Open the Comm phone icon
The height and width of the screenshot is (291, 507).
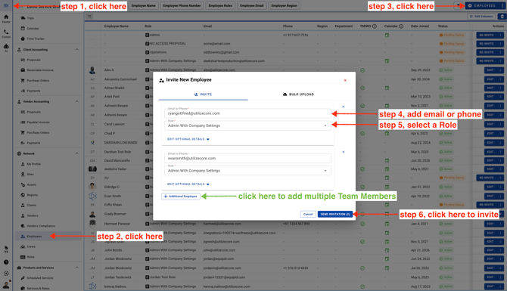[x=6, y=33]
